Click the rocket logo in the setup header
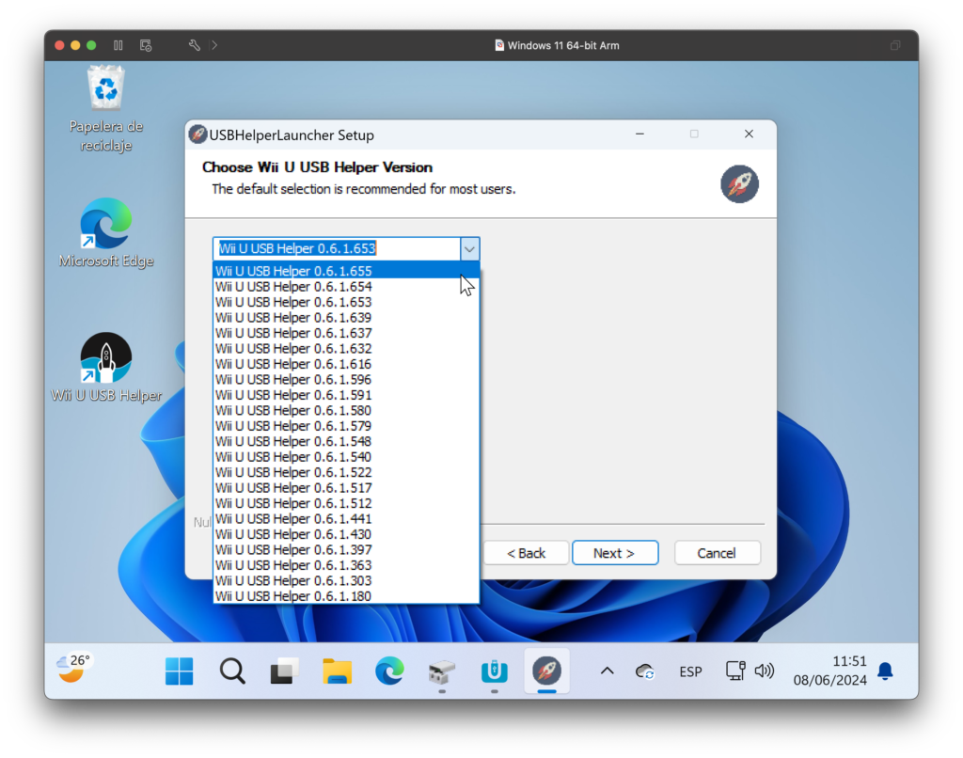Image resolution: width=963 pixels, height=758 pixels. (739, 183)
